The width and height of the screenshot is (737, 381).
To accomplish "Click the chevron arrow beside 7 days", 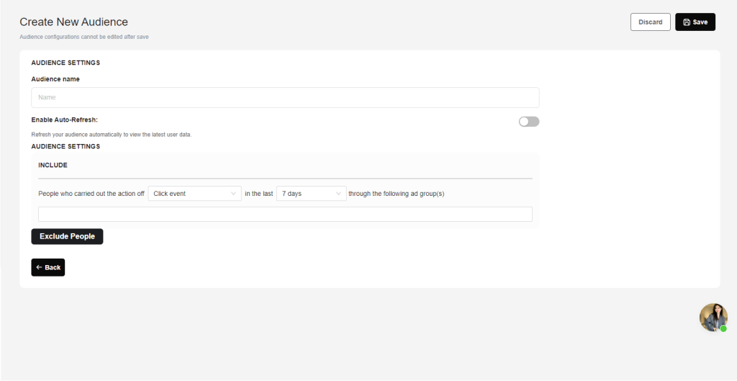I will pos(339,194).
